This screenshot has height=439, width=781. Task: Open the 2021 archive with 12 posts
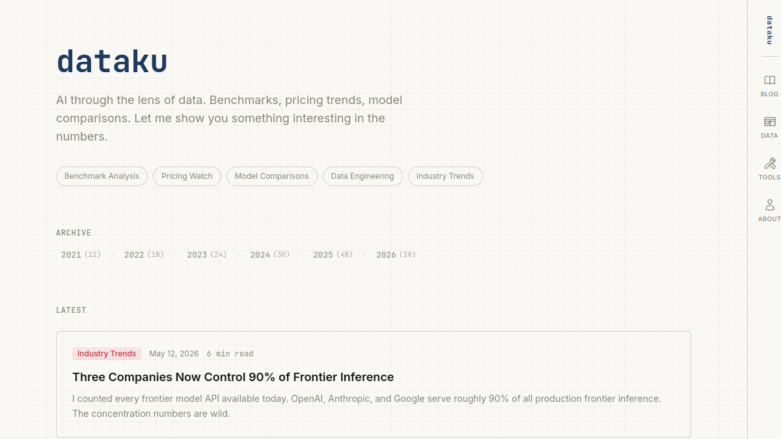pyautogui.click(x=81, y=255)
